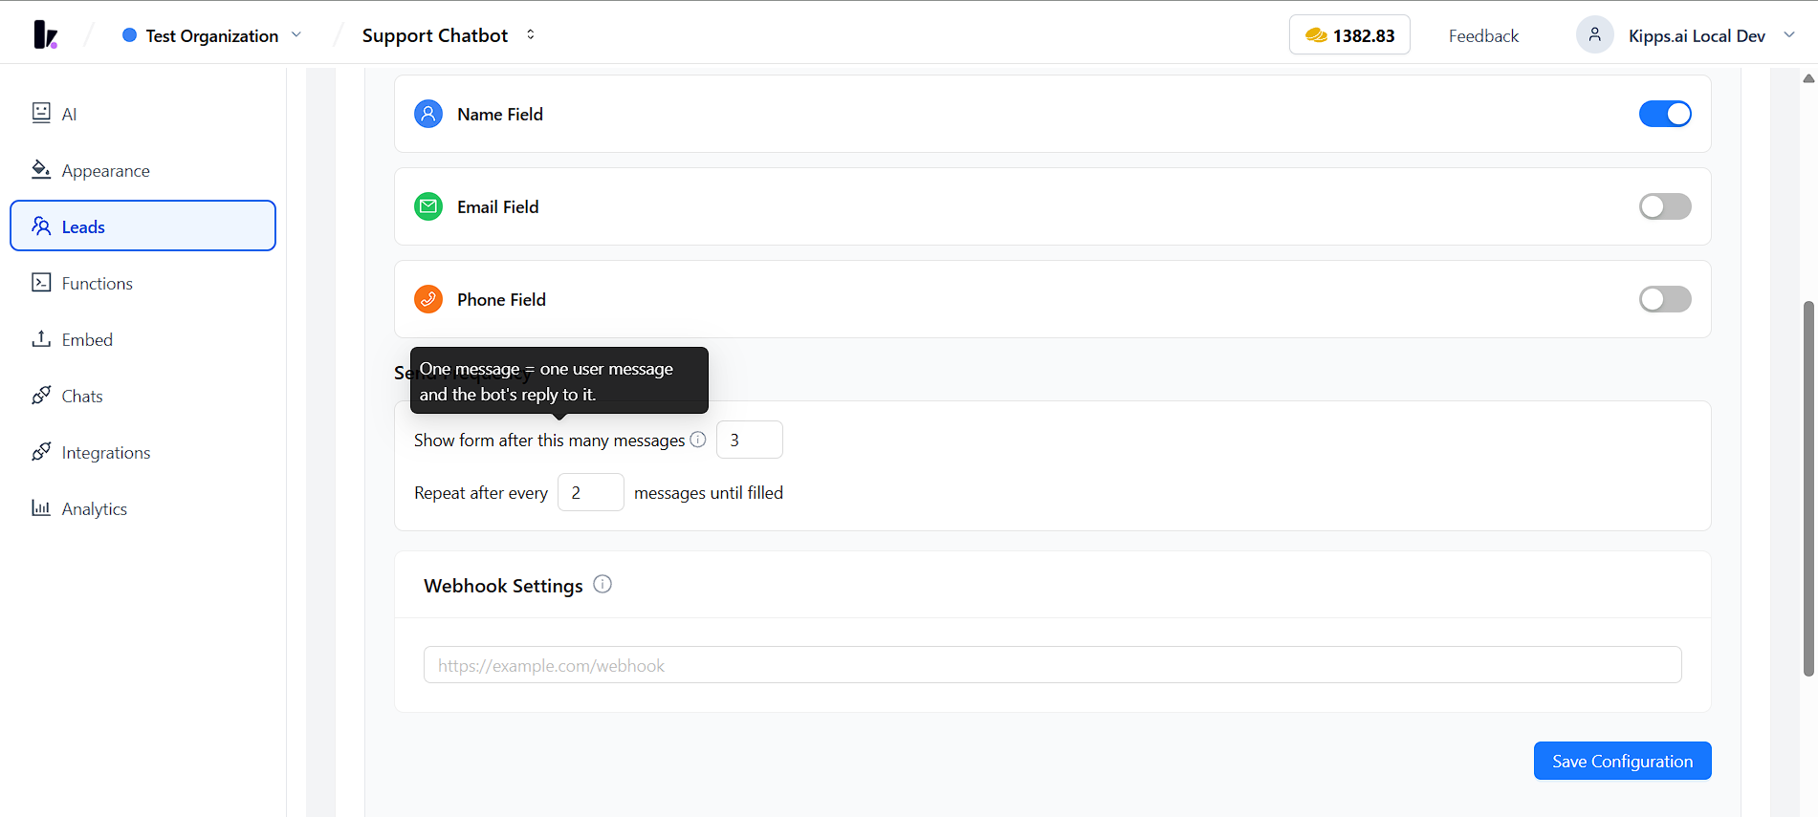The image size is (1818, 817).
Task: Click the vertical scrollbar thumb
Action: pos(1808,488)
